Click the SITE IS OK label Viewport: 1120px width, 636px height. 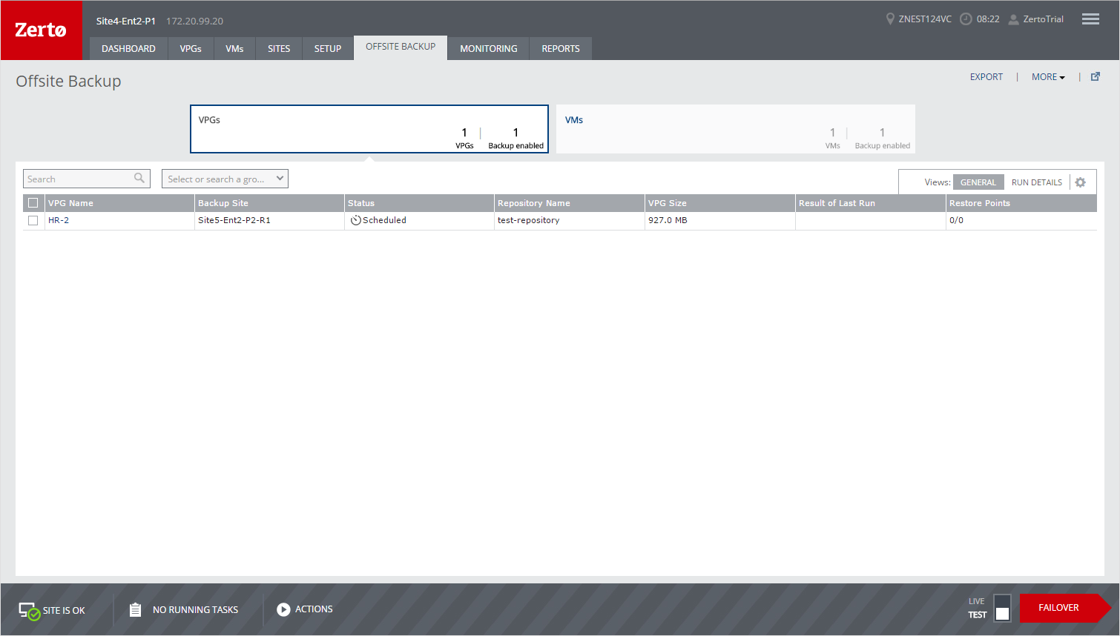(x=64, y=611)
